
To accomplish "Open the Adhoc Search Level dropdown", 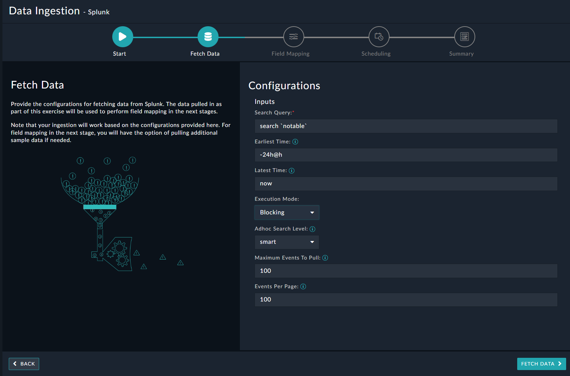I will tap(287, 242).
